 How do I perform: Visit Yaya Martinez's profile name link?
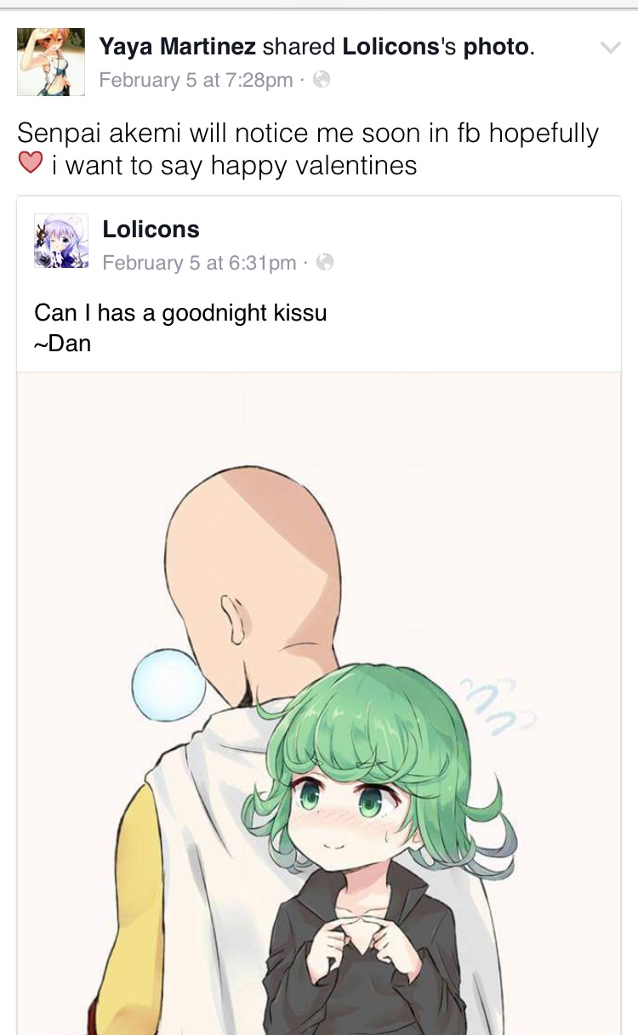[178, 47]
